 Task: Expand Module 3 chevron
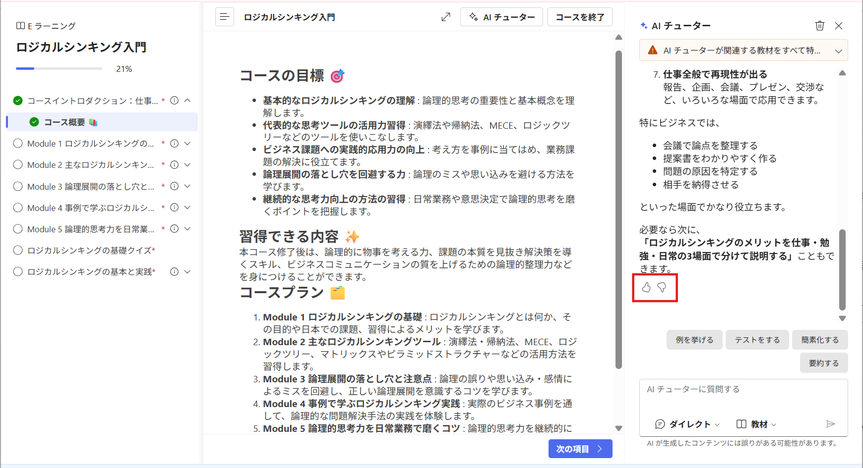(187, 186)
